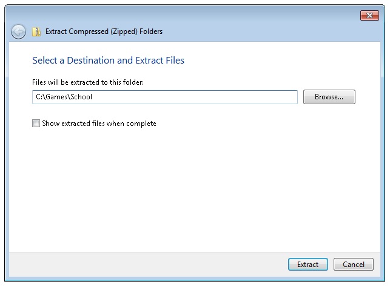Image resolution: width=390 pixels, height=287 pixels.
Task: Click the "Select a Destination and Extract Files" heading
Action: tap(108, 61)
